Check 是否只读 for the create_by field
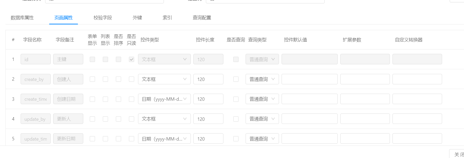Screen dimensions: 464x158 131,79
